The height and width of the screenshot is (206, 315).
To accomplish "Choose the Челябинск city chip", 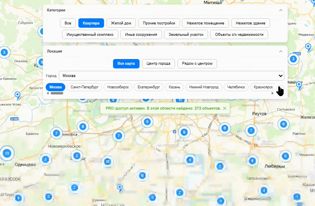I will 236,87.
